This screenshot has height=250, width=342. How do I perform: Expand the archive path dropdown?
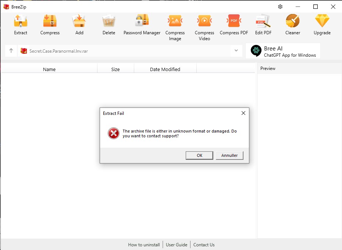(236, 51)
